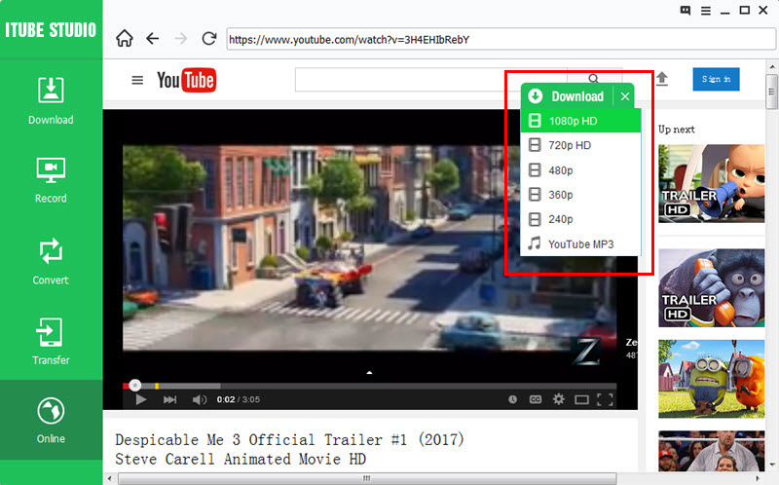Click the Watch Later clock icon
This screenshot has width=779, height=485.
pyautogui.click(x=513, y=399)
